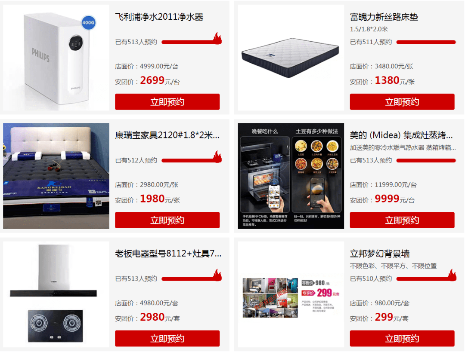Click 立即预约 under the Midea 9999 price
Viewport: 465px width, 352px height.
pos(402,220)
